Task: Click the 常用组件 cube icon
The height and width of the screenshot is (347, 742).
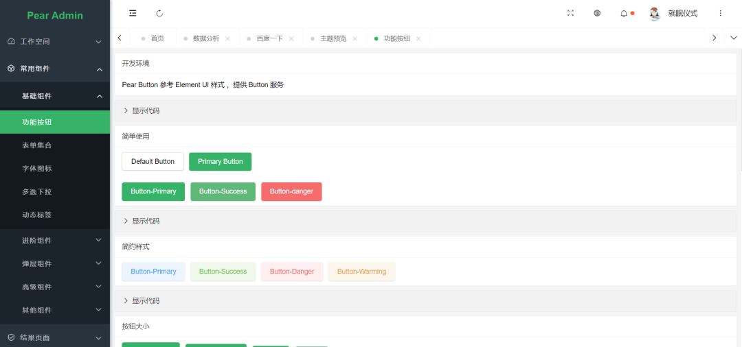Action: coord(12,69)
